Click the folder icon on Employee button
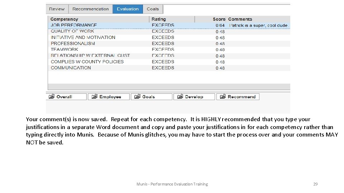 click(x=95, y=96)
